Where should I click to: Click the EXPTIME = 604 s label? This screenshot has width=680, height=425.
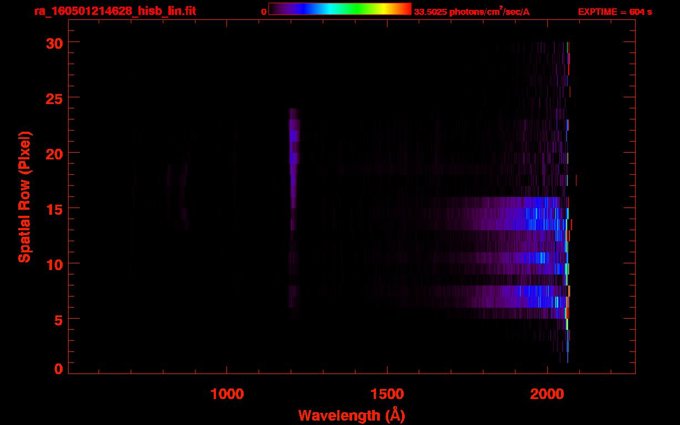615,12
